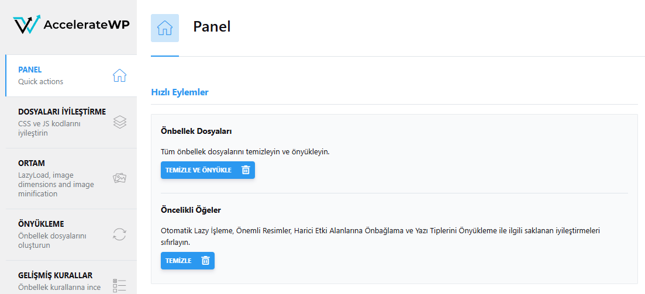Image resolution: width=645 pixels, height=294 pixels.
Task: Click the blue home icon in page header
Action: (x=165, y=28)
